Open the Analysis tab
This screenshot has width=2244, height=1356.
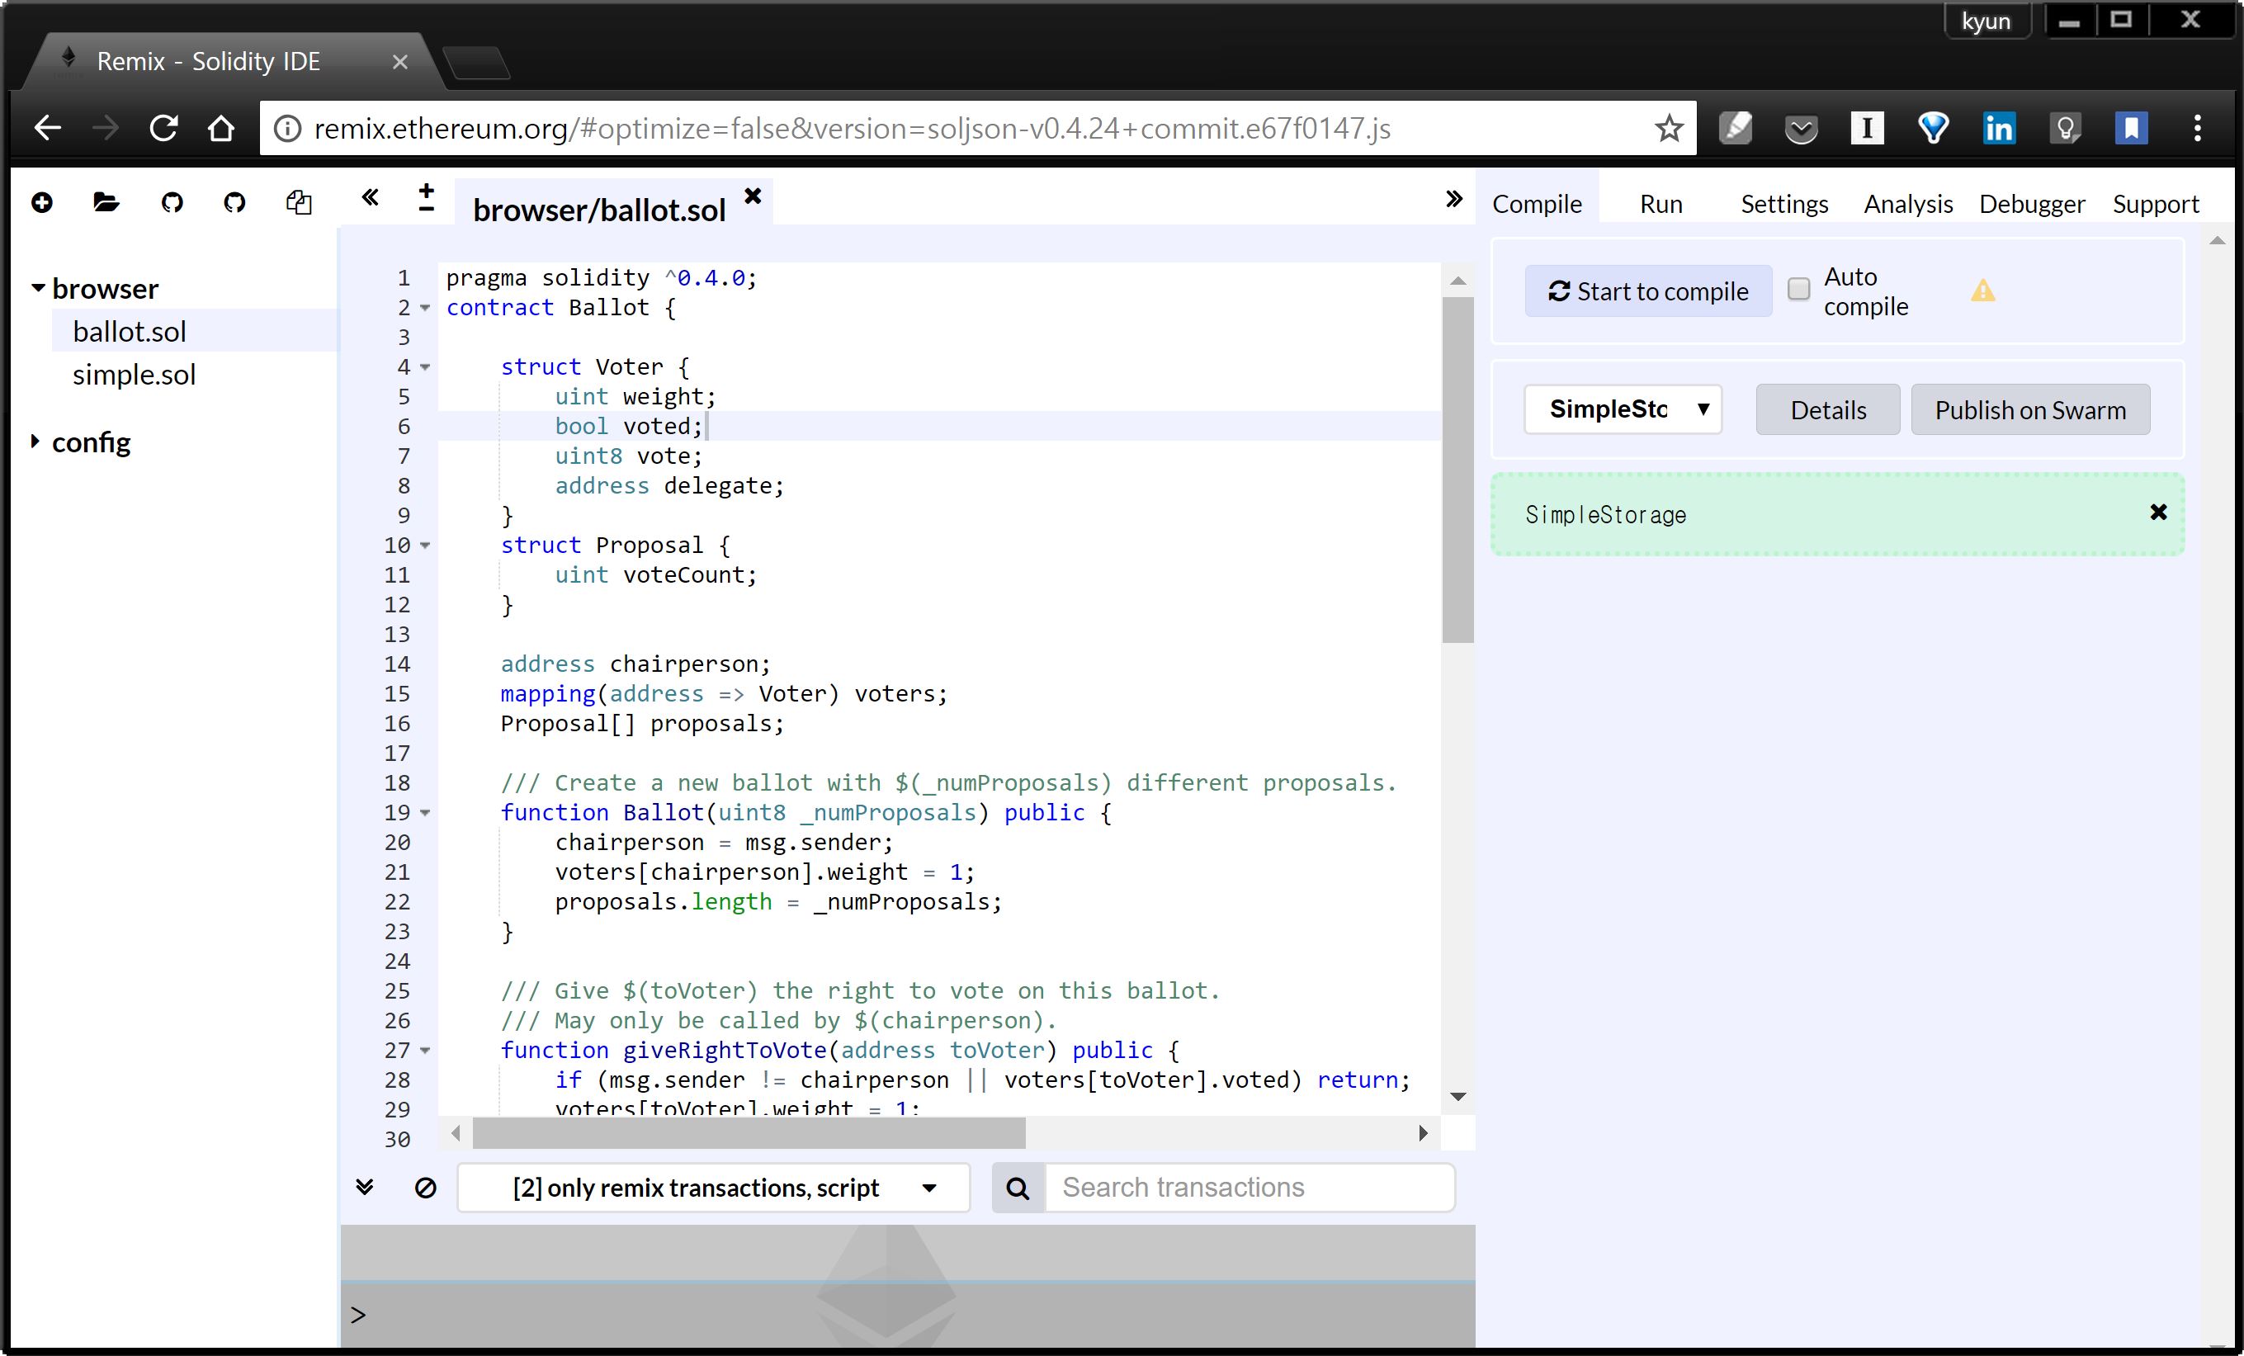(x=1908, y=204)
